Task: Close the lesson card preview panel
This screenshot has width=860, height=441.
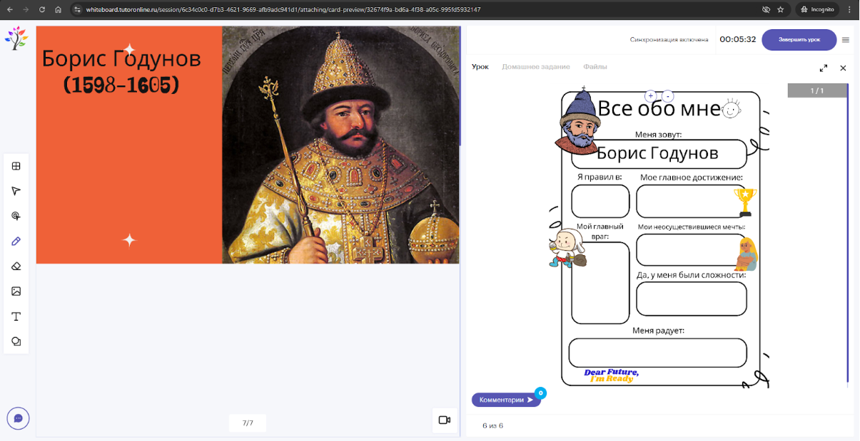Action: [x=843, y=68]
